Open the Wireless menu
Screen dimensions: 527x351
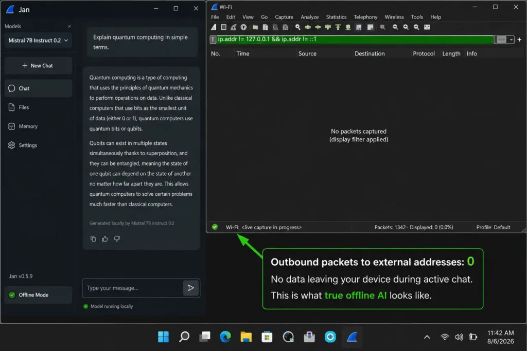(394, 17)
